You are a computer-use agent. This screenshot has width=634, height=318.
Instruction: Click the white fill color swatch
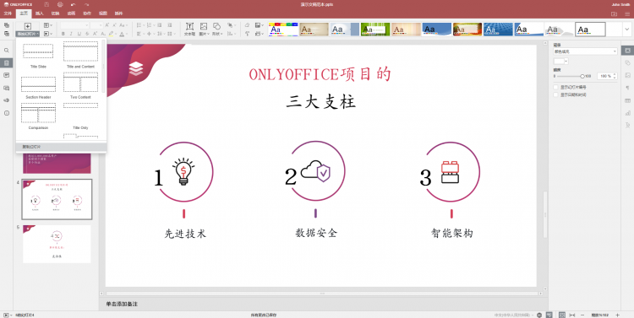click(559, 62)
